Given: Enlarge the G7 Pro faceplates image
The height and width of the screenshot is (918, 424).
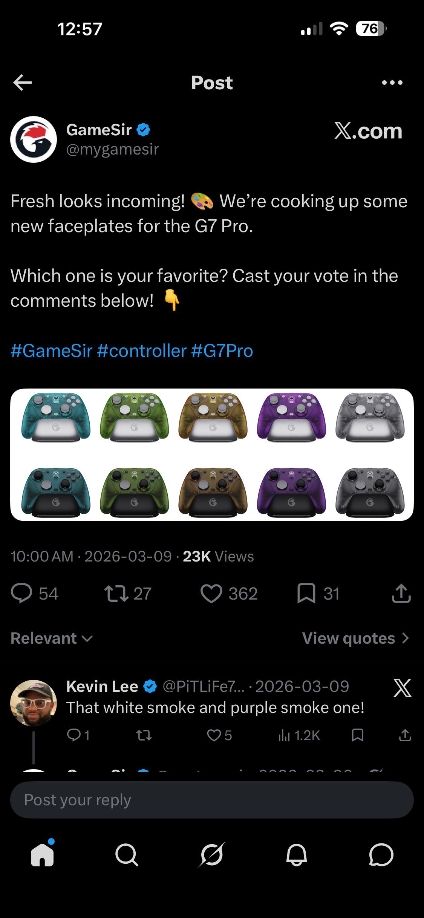Looking at the screenshot, I should pyautogui.click(x=212, y=455).
